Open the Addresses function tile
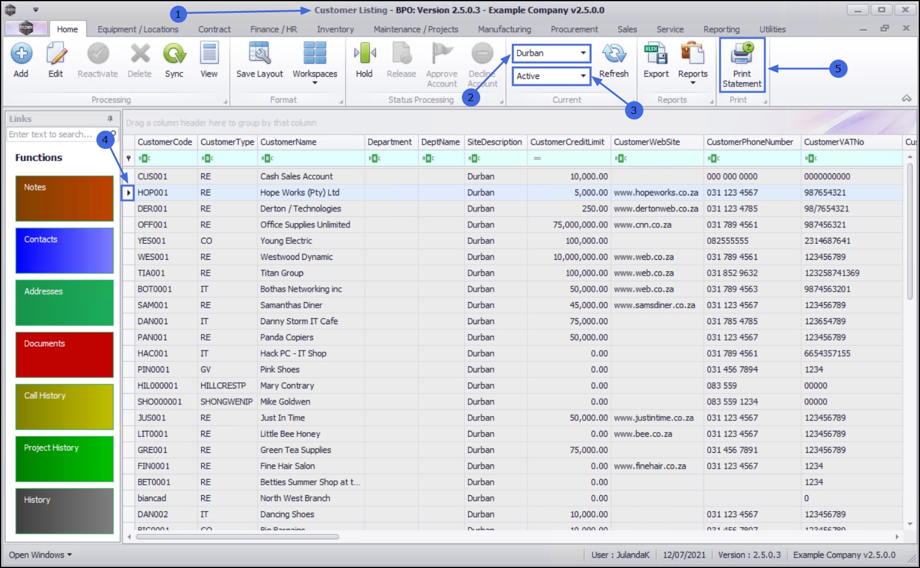The image size is (920, 568). point(64,303)
